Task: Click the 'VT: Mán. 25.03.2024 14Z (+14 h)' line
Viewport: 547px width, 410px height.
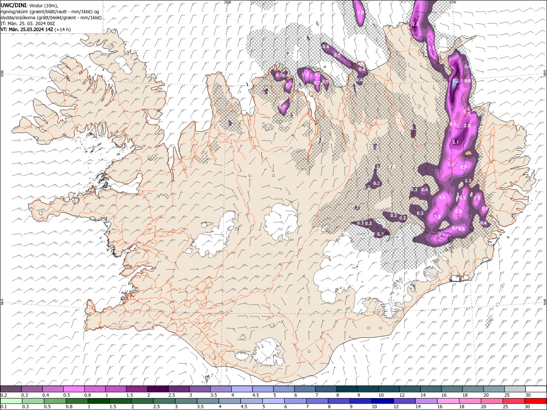Action: pyautogui.click(x=35, y=29)
